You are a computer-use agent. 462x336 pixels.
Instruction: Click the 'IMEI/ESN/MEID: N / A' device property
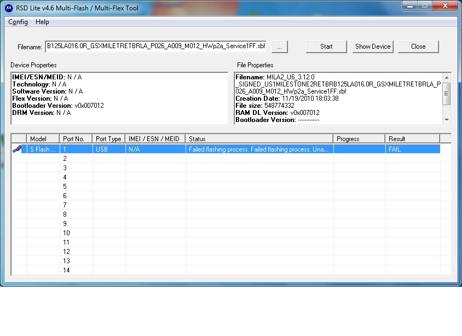click(47, 77)
